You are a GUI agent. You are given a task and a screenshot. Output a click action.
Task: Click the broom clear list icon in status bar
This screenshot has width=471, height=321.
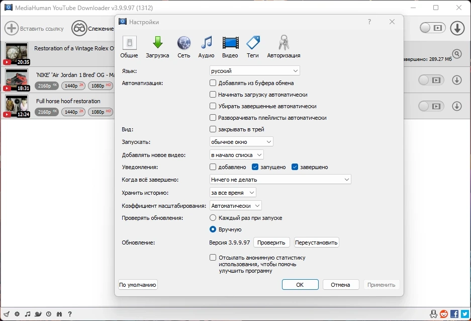pos(7,314)
